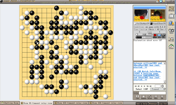176x105 pixels.
Task: Go to the Home sidebar icon
Action: [x=171, y=47]
